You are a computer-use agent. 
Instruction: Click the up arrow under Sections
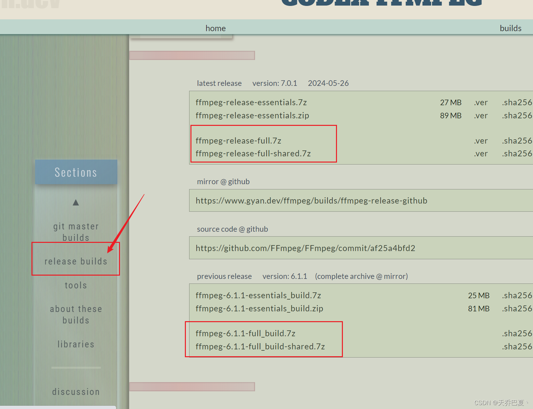pyautogui.click(x=76, y=202)
